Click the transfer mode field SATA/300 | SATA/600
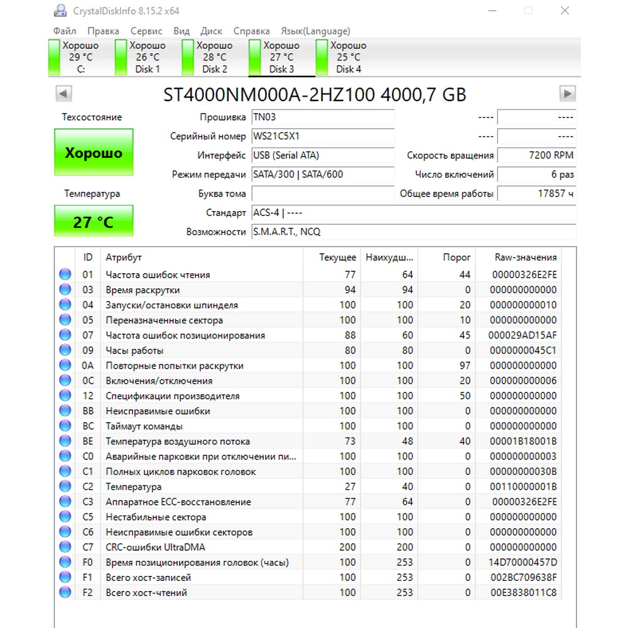The width and height of the screenshot is (628, 628). click(x=323, y=175)
